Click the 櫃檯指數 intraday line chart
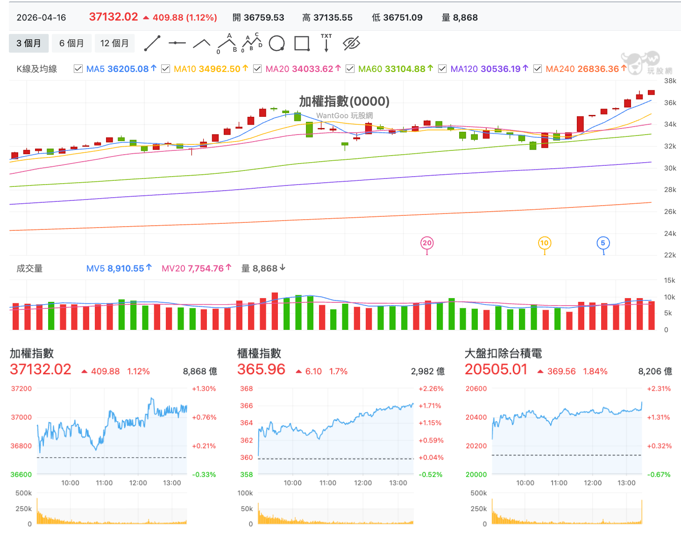The width and height of the screenshot is (681, 535). tap(336, 432)
